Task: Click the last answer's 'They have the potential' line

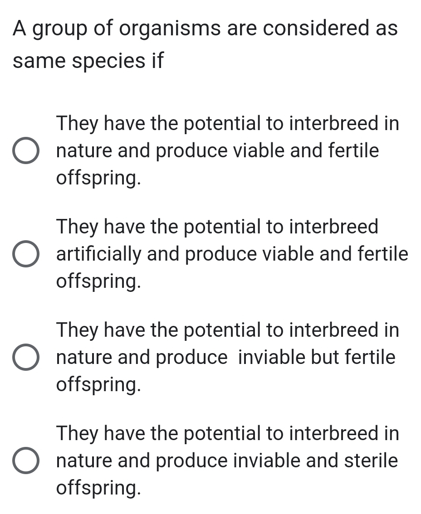Action: [227, 433]
